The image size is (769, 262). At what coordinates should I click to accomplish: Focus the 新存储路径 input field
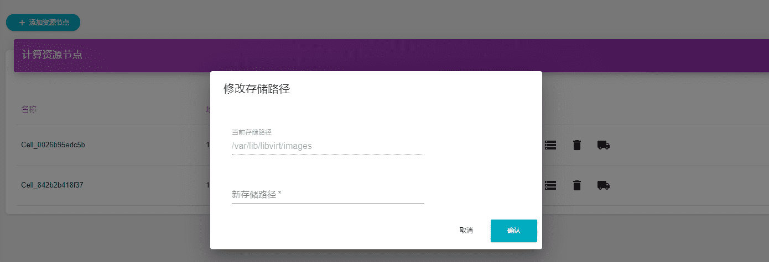coord(328,195)
